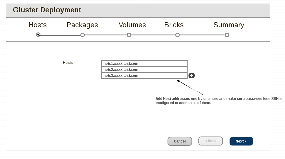
Task: Select the Bricks step radio circle
Action: click(177, 35)
